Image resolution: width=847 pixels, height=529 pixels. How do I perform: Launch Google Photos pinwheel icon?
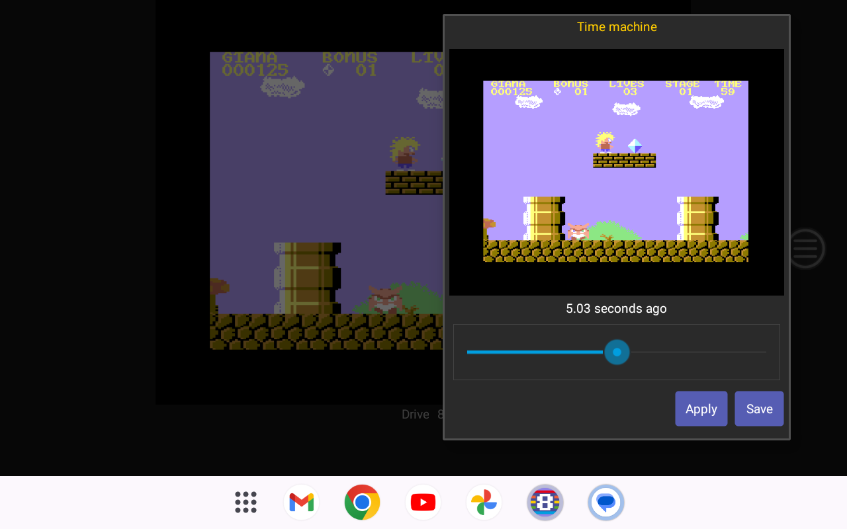pyautogui.click(x=484, y=503)
